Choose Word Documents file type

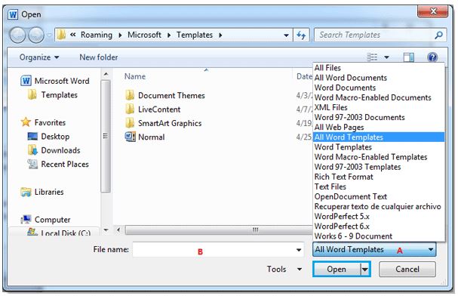[379, 88]
